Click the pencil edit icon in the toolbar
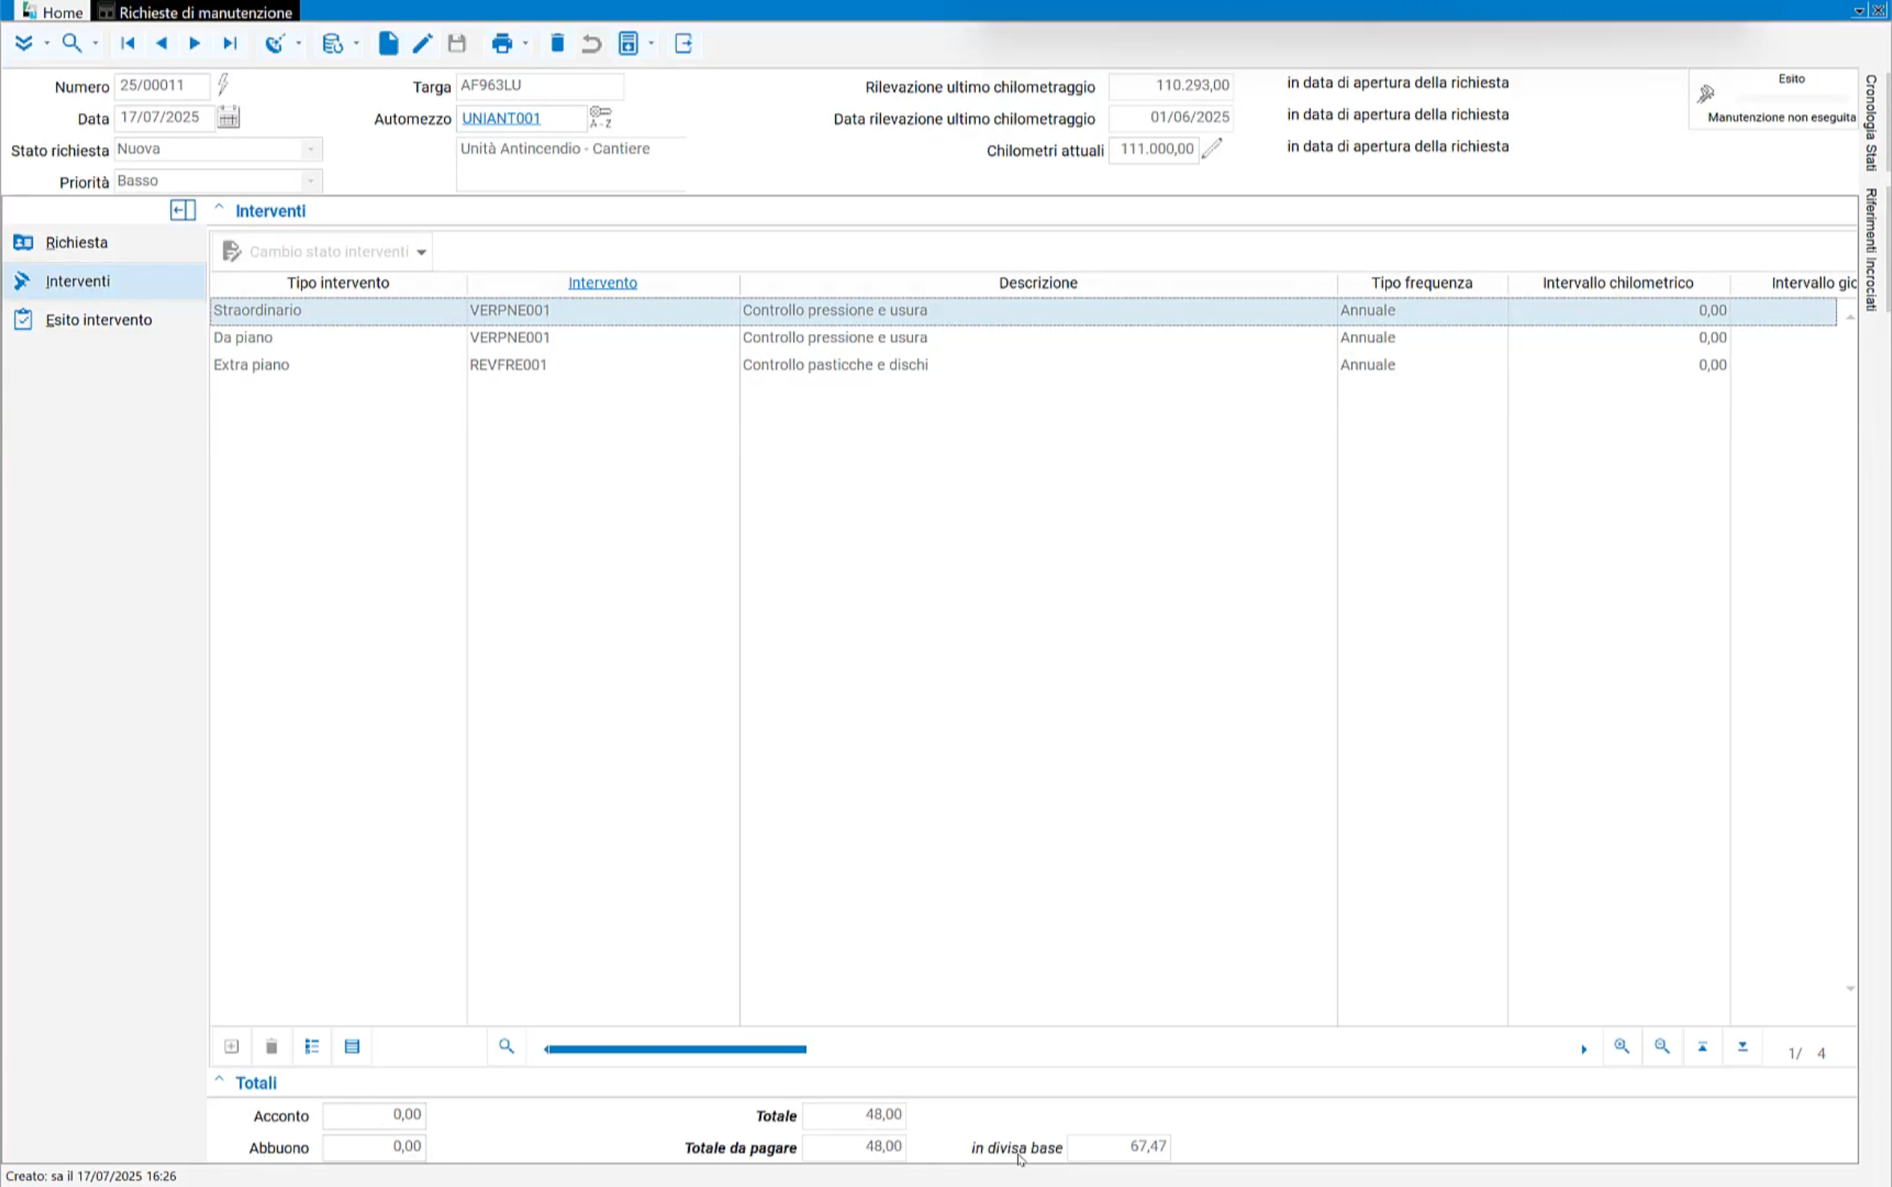This screenshot has width=1892, height=1187. pos(422,43)
